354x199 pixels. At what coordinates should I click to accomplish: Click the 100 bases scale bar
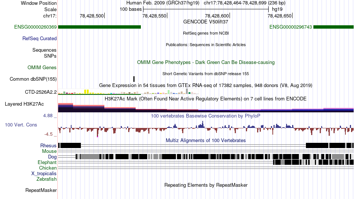206,9
